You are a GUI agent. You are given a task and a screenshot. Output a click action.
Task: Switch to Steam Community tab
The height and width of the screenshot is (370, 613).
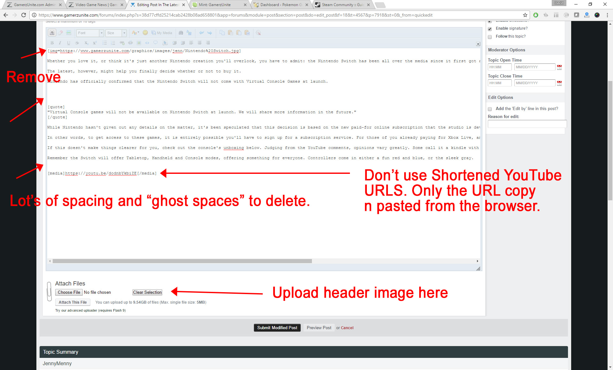click(342, 5)
